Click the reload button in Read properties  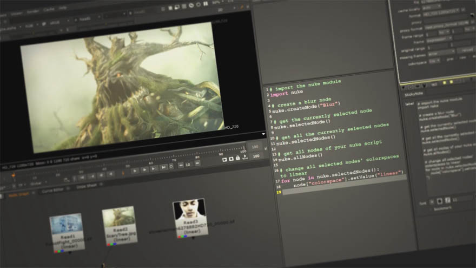(466, 50)
